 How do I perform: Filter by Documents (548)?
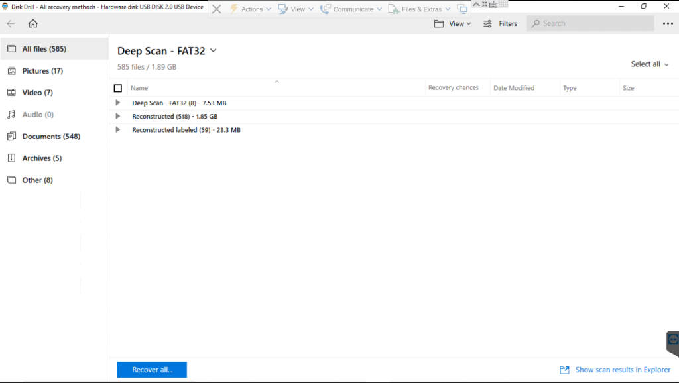click(54, 137)
